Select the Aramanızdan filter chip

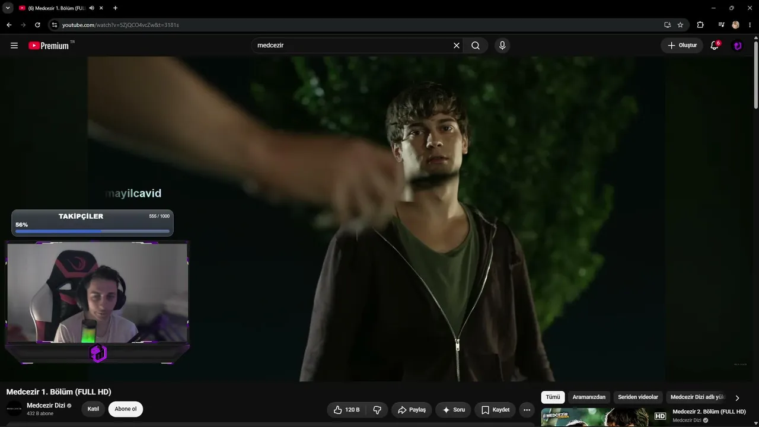coord(589,397)
